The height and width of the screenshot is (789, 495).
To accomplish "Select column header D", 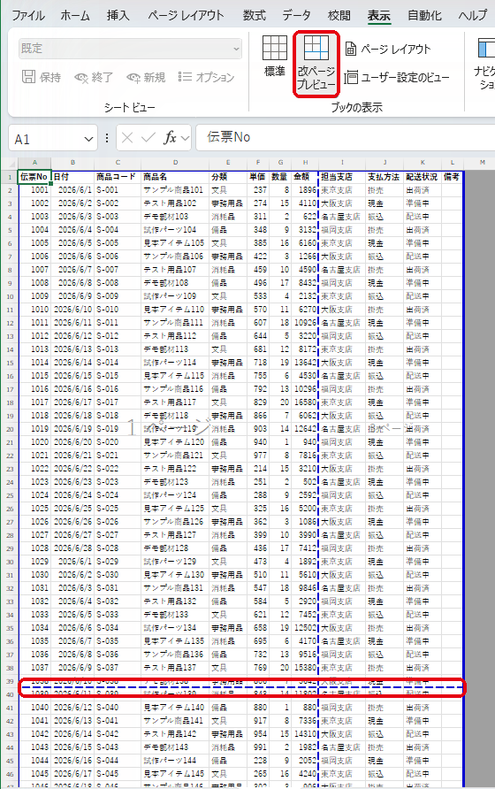I will pos(175,163).
